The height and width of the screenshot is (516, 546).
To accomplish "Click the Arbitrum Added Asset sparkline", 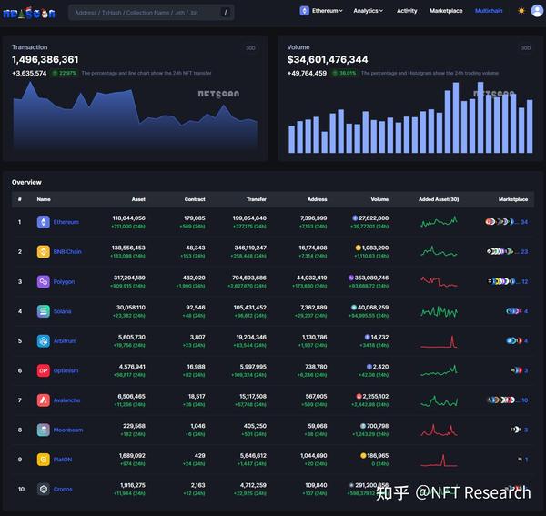I will tap(439, 341).
